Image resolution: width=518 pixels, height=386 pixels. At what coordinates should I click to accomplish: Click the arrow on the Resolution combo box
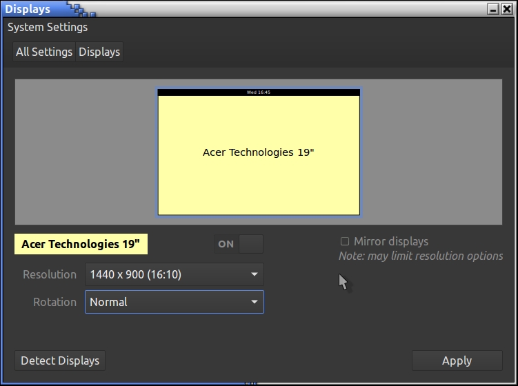tap(254, 274)
